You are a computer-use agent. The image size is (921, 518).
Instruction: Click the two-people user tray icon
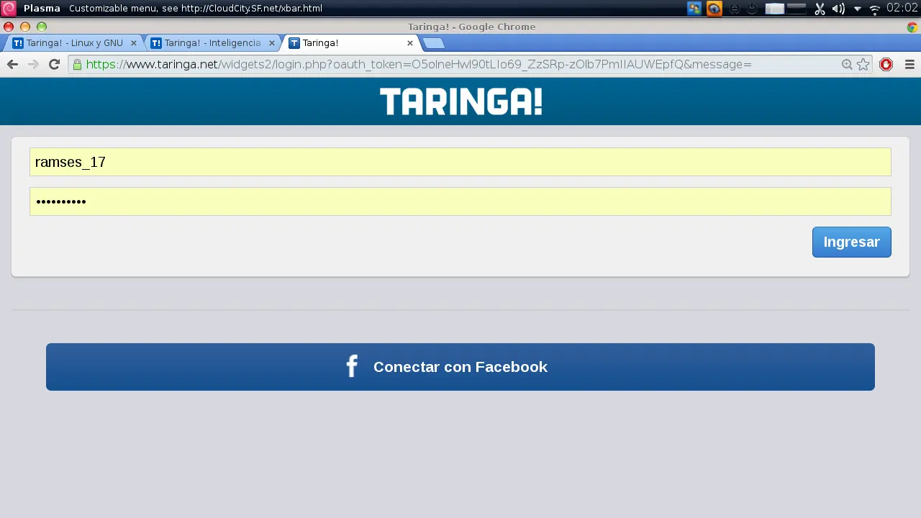(694, 9)
